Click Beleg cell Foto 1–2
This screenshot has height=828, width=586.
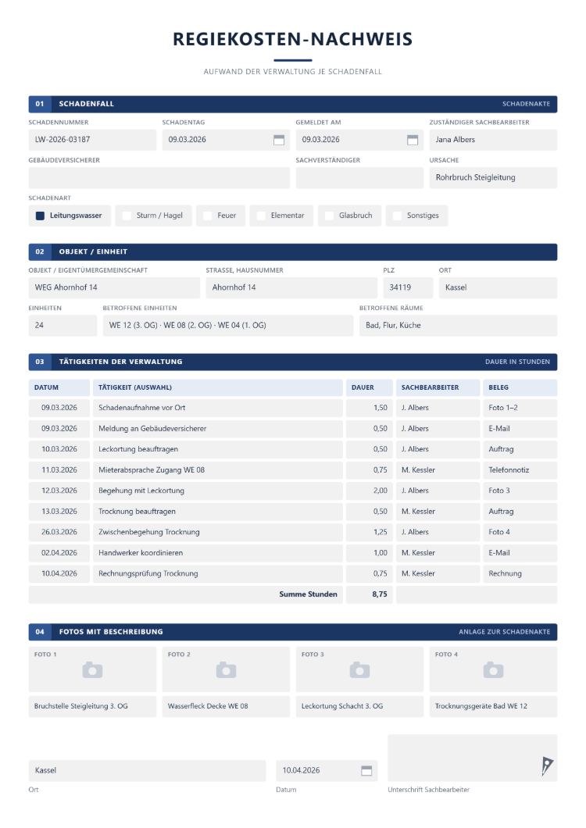[520, 409]
